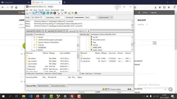This screenshot has height=99, width=177.
Task: Open Firefox from the taskbar
Action: coord(38,96)
